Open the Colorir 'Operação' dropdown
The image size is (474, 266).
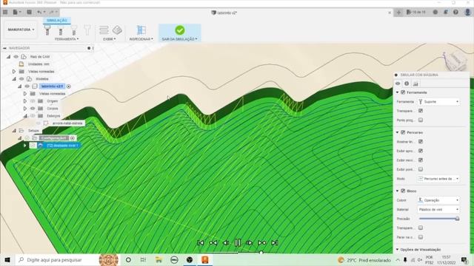[438, 200]
